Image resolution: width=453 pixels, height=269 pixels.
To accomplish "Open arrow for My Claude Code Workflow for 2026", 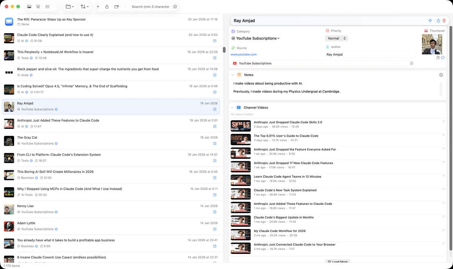I will pyautogui.click(x=444, y=230).
